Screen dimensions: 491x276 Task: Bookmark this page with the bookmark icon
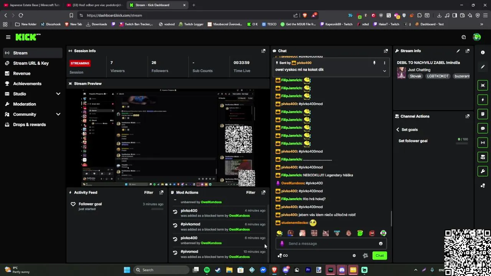click(x=71, y=15)
